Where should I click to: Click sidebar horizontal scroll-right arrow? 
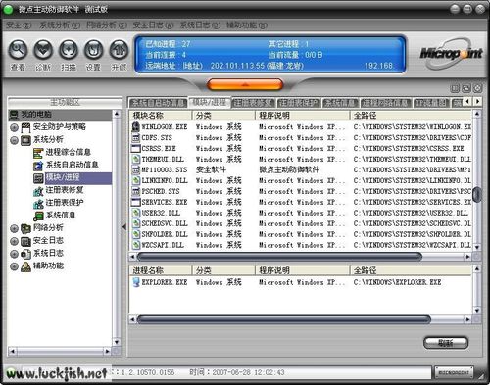107,352
